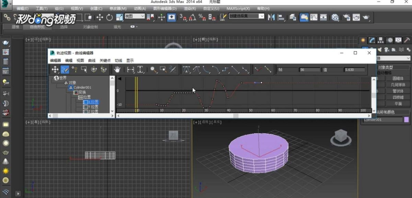Toggle Angle Snap

pos(193,17)
